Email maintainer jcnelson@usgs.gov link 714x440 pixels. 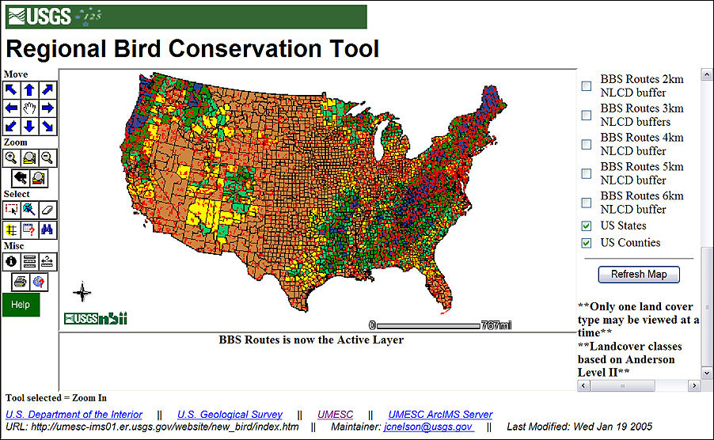point(428,427)
